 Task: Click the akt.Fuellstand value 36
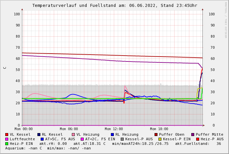(x=219, y=144)
